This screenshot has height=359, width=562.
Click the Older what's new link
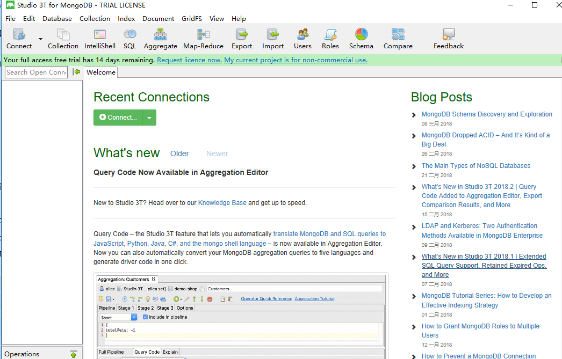point(179,153)
